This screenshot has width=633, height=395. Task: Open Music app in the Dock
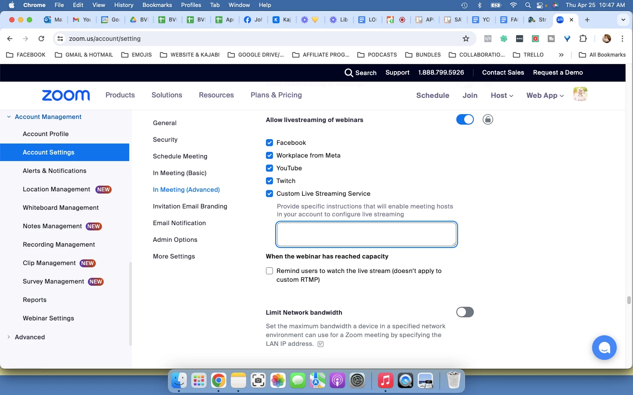(x=386, y=380)
